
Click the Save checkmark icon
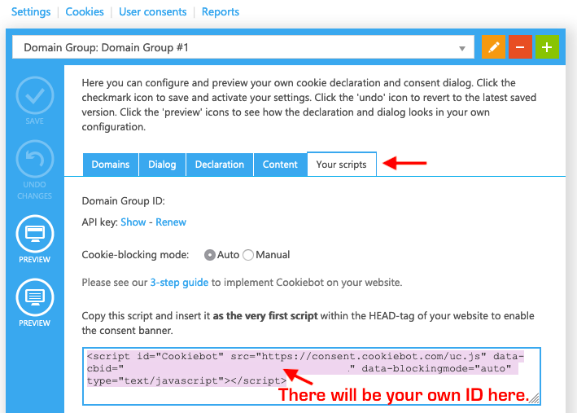click(34, 95)
